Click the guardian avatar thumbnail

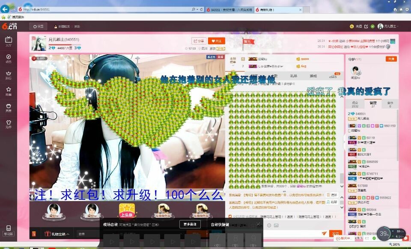[x=355, y=71]
